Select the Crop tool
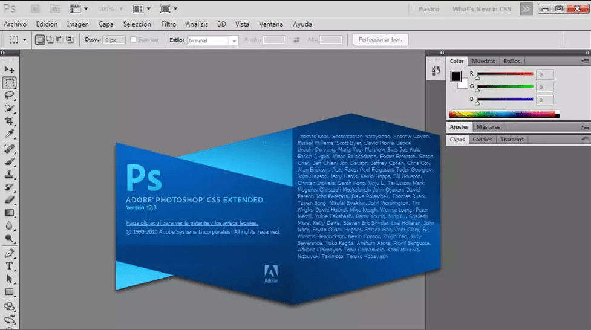The width and height of the screenshot is (591, 330). click(x=10, y=121)
